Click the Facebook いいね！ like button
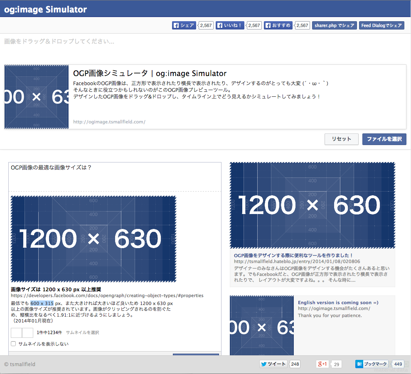Image resolution: width=411 pixels, height=374 pixels. pyautogui.click(x=230, y=25)
